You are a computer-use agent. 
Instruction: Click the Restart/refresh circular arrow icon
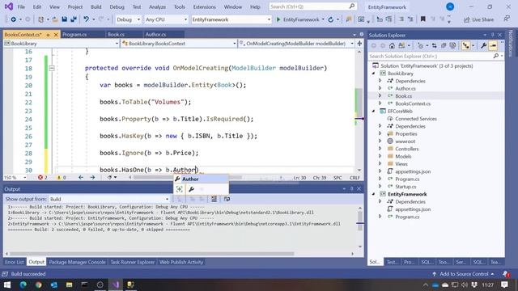(331, 19)
